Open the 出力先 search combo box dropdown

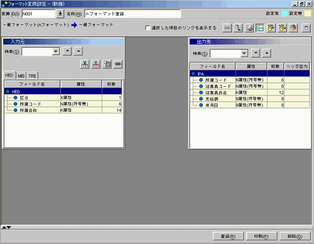244,53
